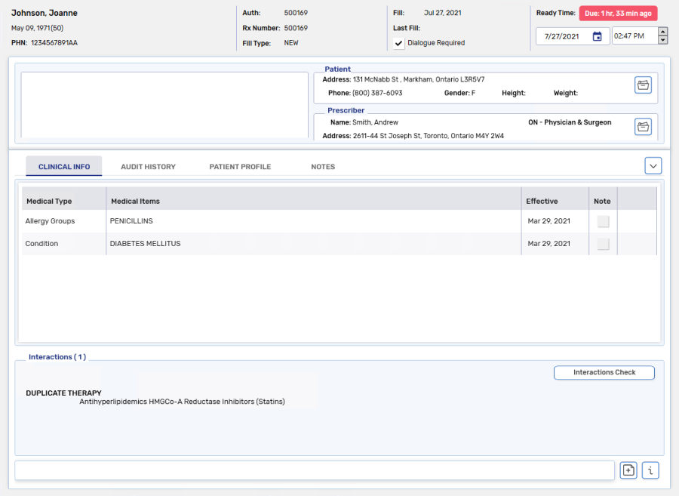This screenshot has height=496, width=679.
Task: Click the bottom note text input field
Action: (x=314, y=470)
